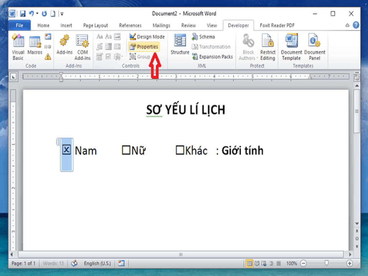Screen dimensions: 368x276
Task: Open the Macros dialog
Action: (34, 45)
